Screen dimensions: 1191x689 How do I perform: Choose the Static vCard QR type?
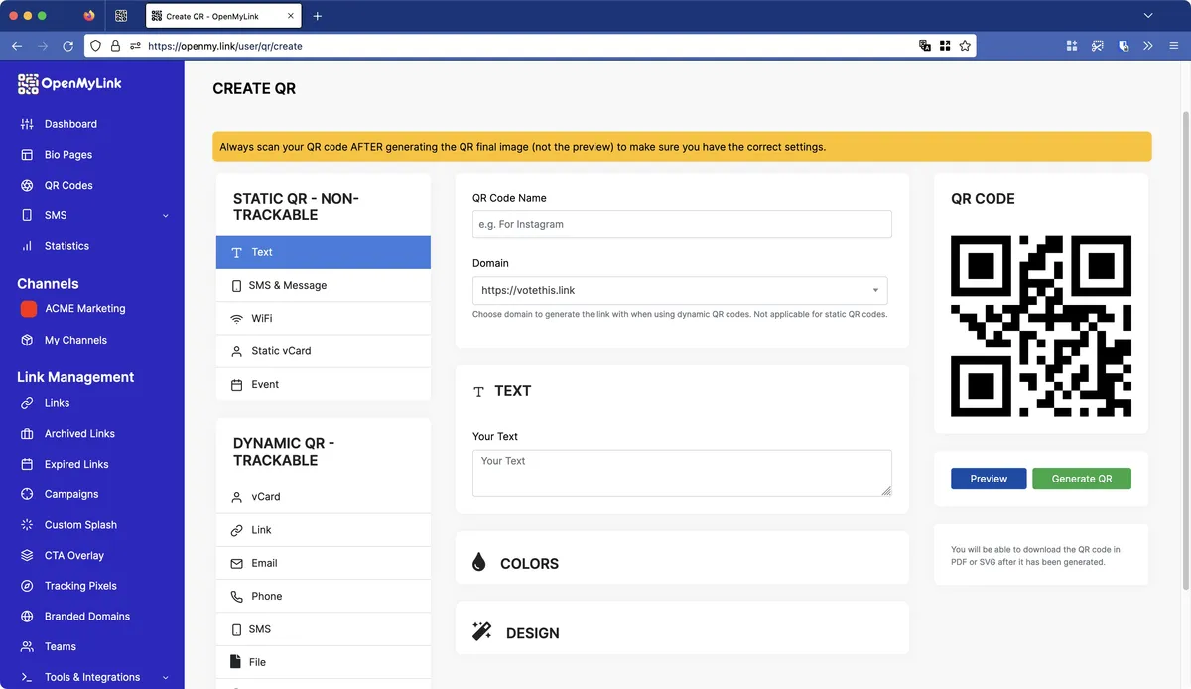click(324, 351)
